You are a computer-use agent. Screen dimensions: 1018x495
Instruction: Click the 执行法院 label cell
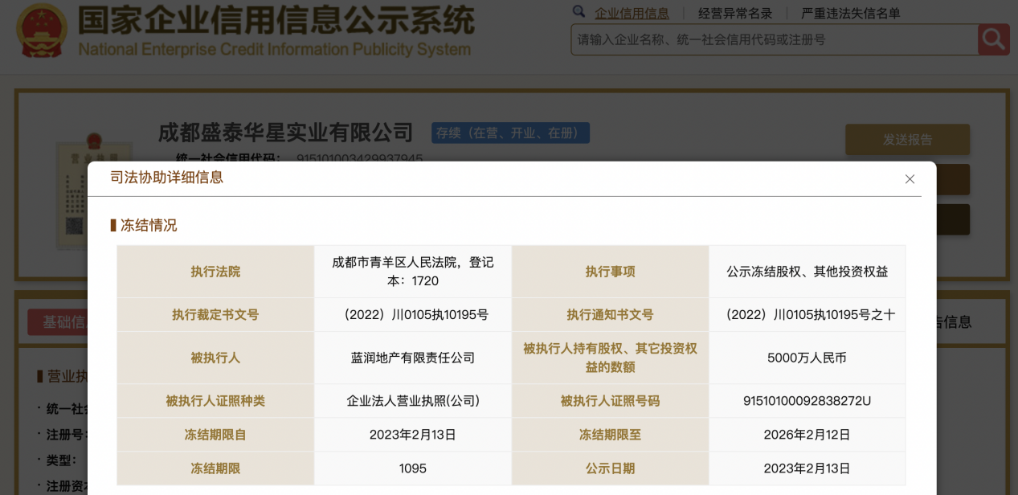tap(215, 272)
